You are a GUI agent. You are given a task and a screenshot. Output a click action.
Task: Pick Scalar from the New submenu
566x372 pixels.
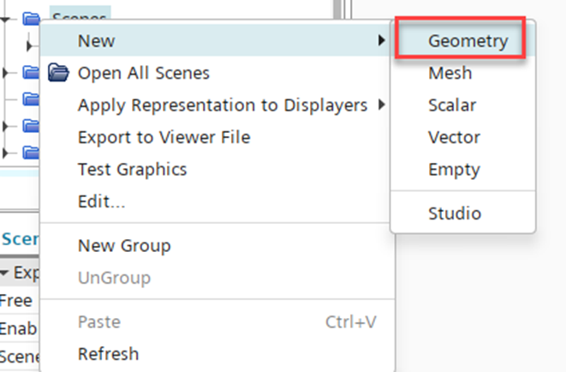tap(452, 105)
